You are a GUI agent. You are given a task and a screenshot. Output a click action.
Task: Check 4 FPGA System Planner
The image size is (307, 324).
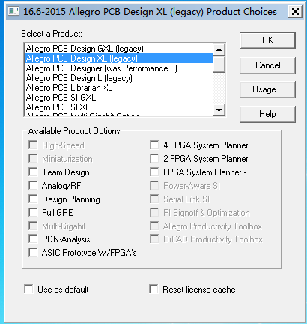(154, 145)
